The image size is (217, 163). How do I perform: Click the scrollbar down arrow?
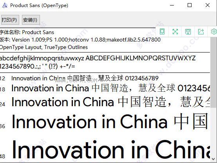click(x=213, y=159)
